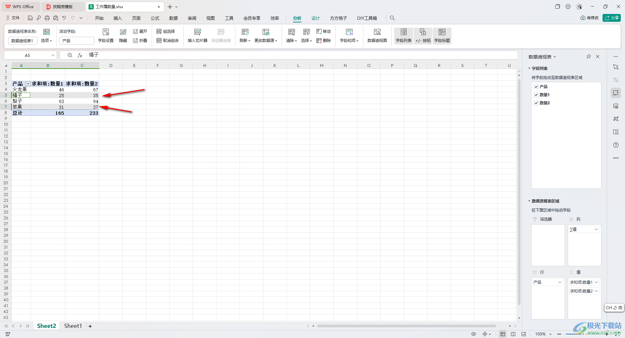The image size is (625, 338).
Task: Switch to page layout view icon
Action: pos(513,334)
